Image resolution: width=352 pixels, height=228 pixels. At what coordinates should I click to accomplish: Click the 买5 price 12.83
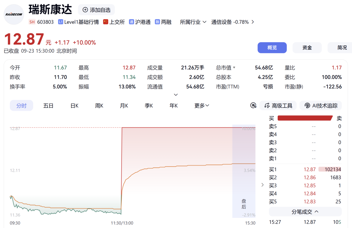pos(310,202)
